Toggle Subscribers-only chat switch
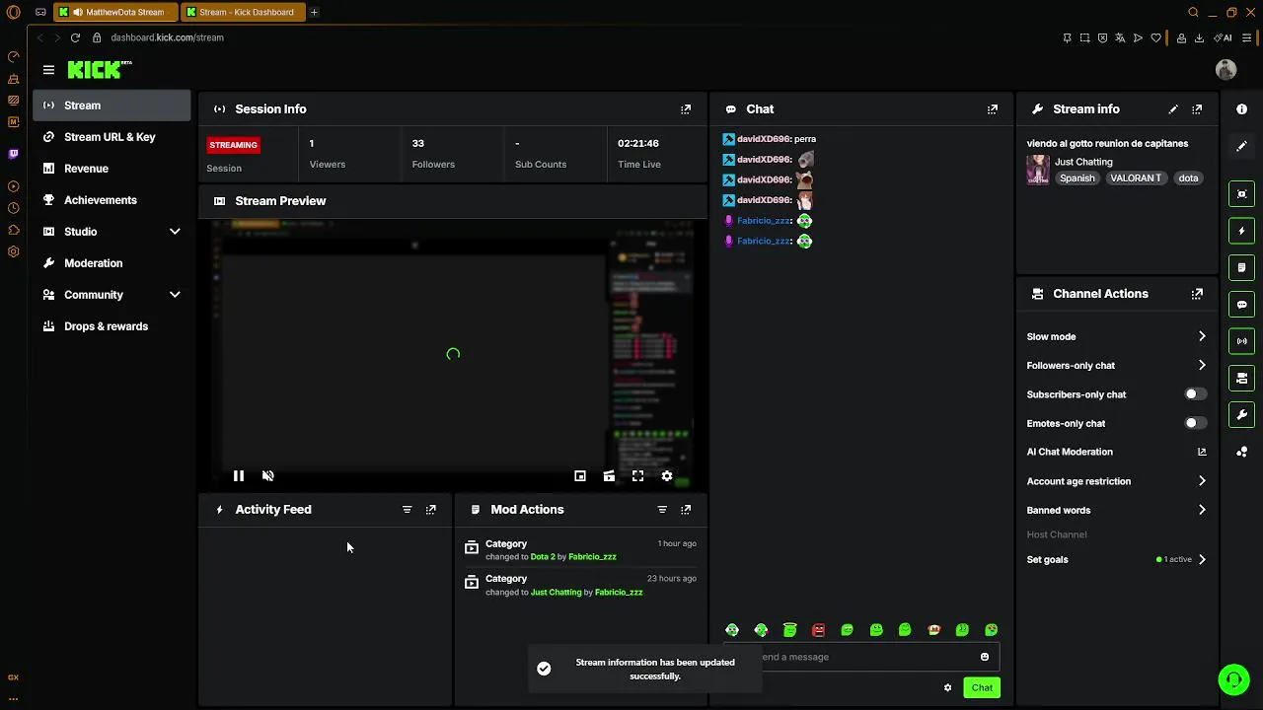 tap(1195, 394)
